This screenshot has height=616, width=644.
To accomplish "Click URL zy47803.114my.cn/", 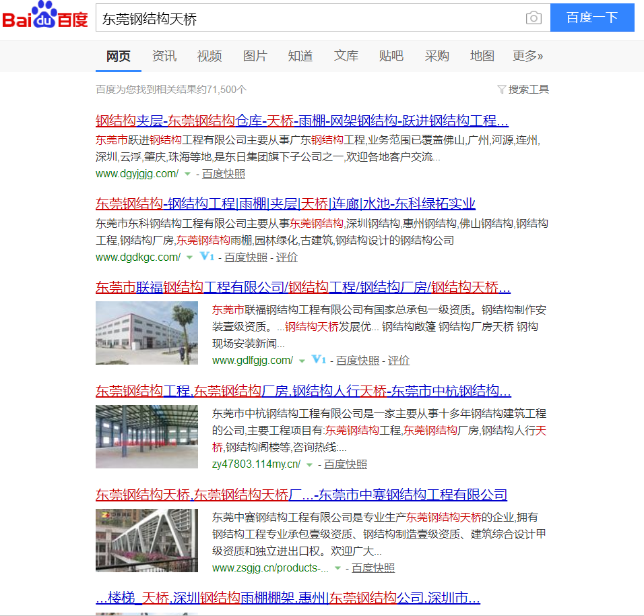I will 256,464.
